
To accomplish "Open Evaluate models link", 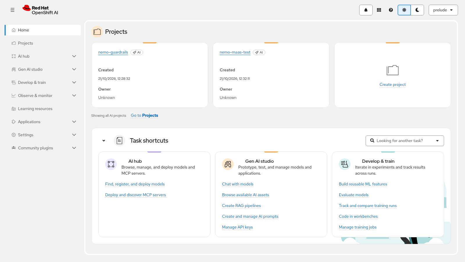I will pyautogui.click(x=354, y=195).
